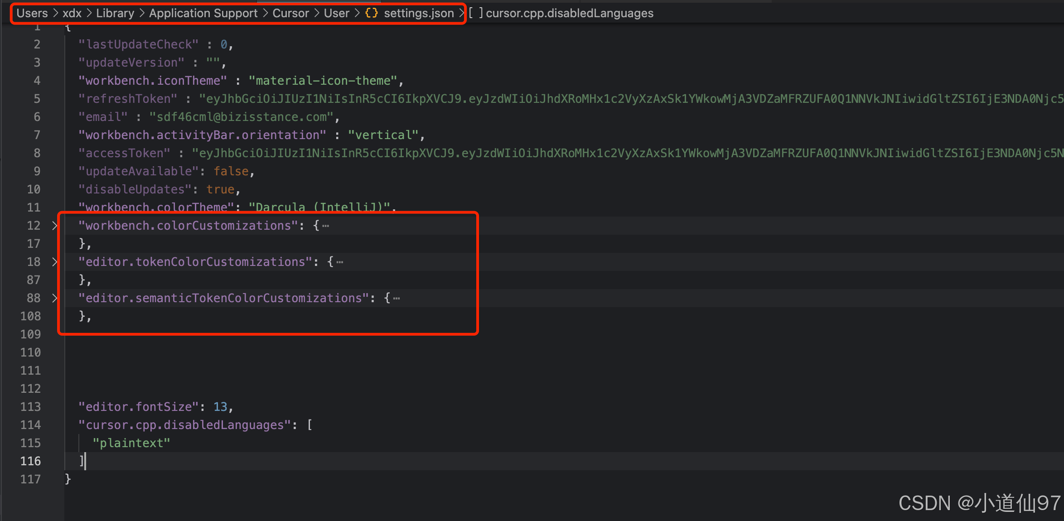The image size is (1064, 521).
Task: Open the Application Support breadcrumb
Action: 203,13
